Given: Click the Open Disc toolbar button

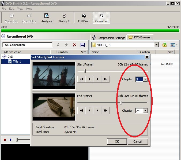Looking at the screenshot, I should pos(12,18).
